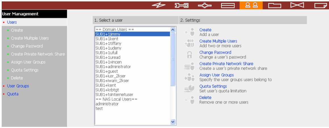Click the remove-user icon beside Delete in Settings
The image size is (329, 128).
(x=189, y=100)
